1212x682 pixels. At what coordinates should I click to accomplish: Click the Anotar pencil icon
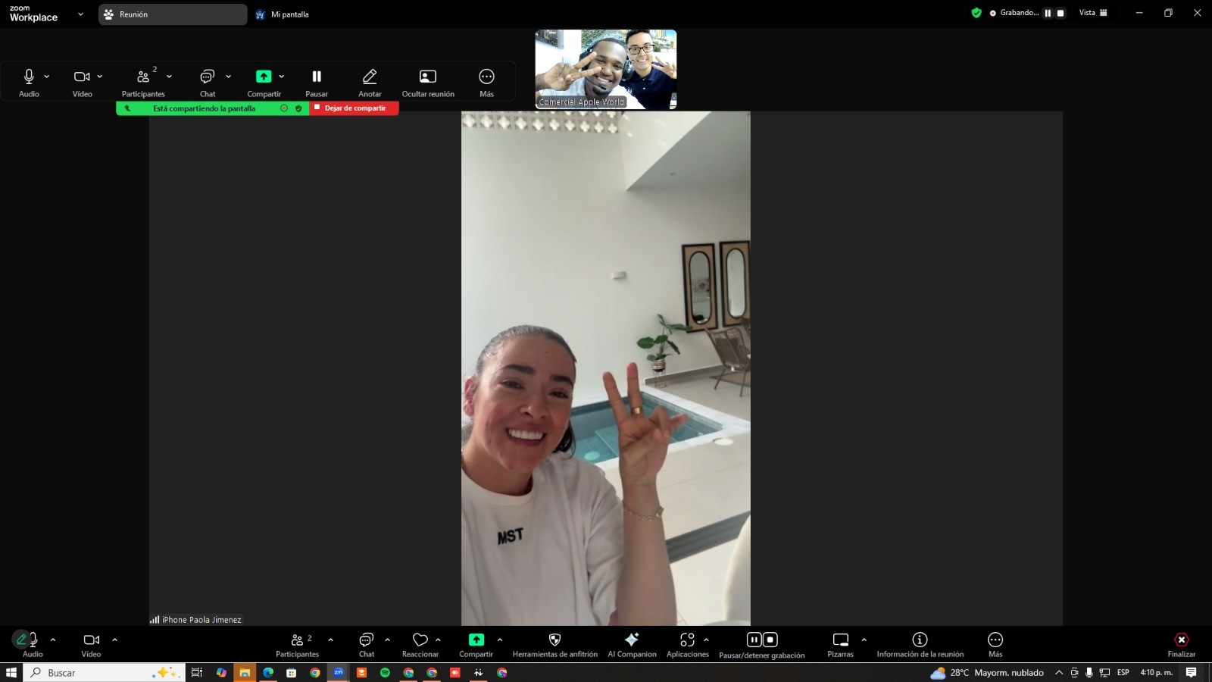tap(370, 77)
